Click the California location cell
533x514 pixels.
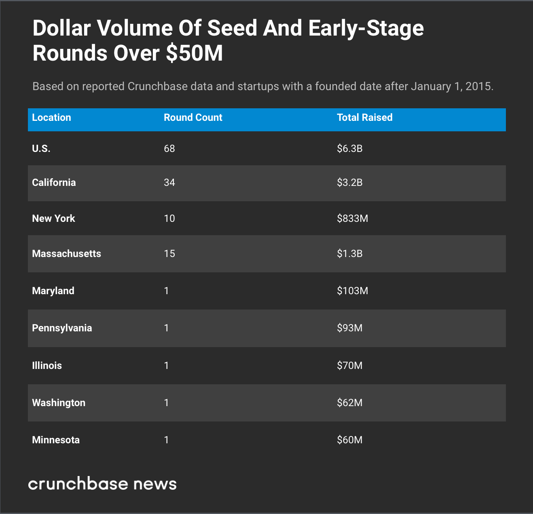tap(54, 183)
